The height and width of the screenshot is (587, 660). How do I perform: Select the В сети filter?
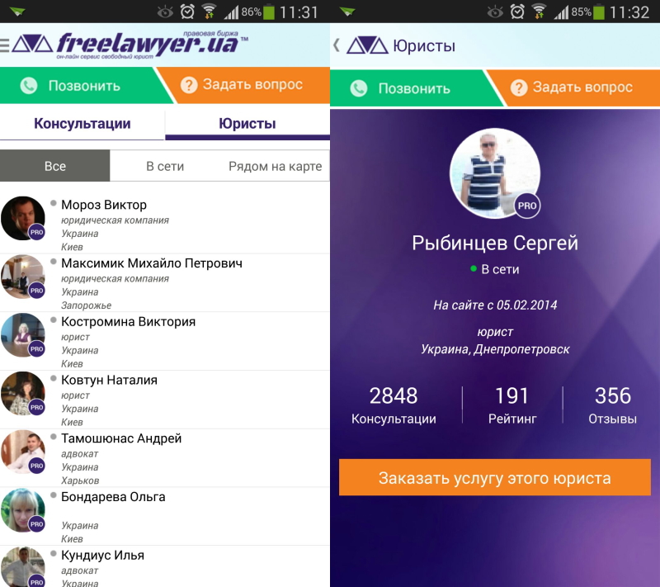click(x=165, y=166)
